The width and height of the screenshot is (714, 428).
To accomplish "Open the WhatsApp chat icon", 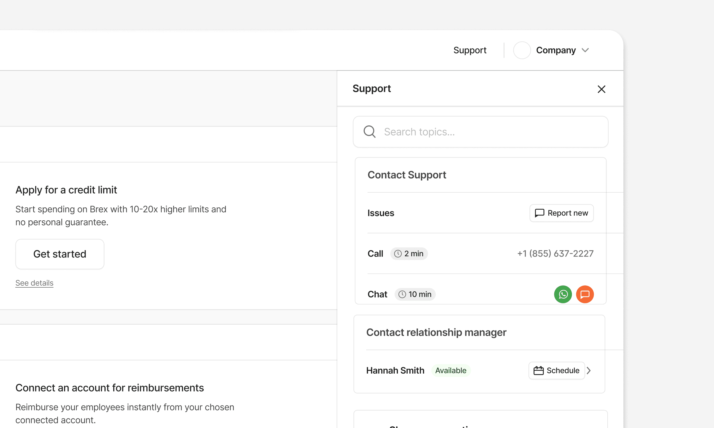I will point(563,294).
